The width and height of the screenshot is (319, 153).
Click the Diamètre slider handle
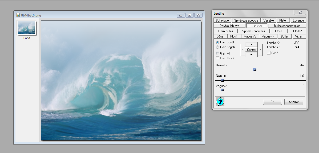pos(255,70)
